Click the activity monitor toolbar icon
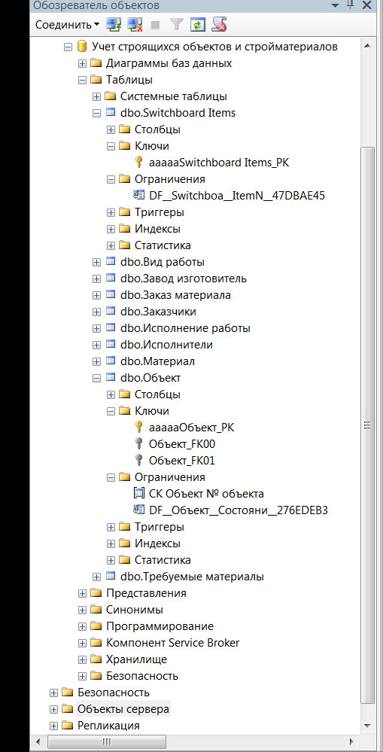Screen dimensions: 383x752 tap(219, 24)
